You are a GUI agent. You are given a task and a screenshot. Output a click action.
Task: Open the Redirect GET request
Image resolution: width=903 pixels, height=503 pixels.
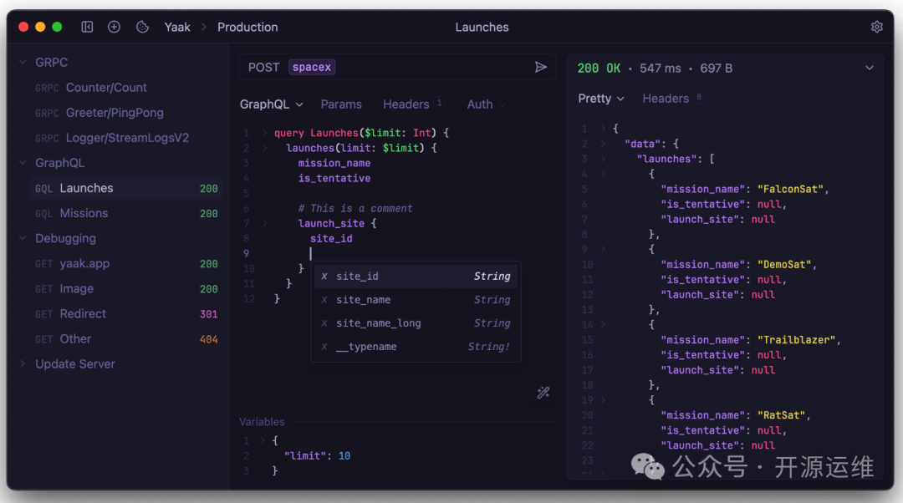(x=83, y=314)
